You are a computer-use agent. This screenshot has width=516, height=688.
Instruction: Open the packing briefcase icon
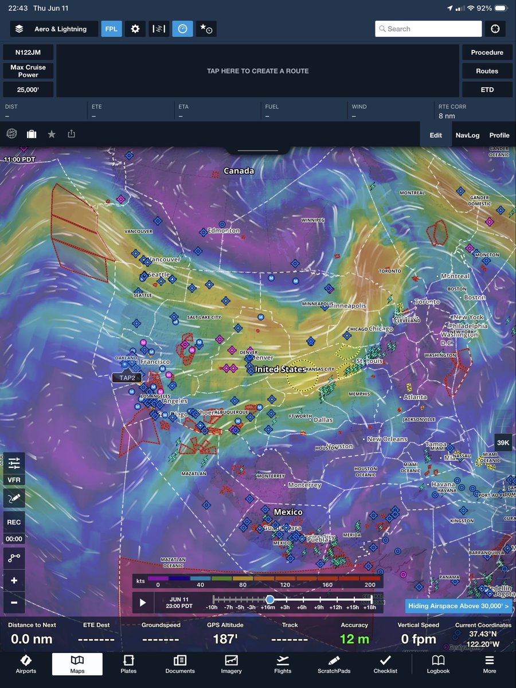click(32, 134)
